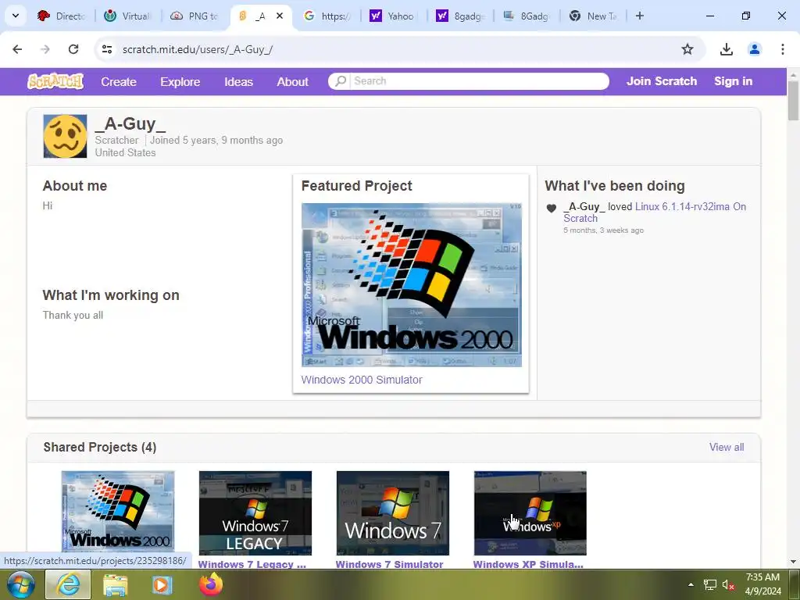The width and height of the screenshot is (800, 600).
Task: Open the Windows 7 Legacy thumbnail
Action: (x=255, y=512)
